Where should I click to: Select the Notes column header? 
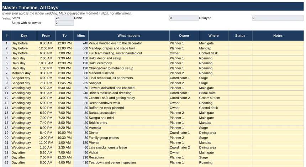(278, 36)
